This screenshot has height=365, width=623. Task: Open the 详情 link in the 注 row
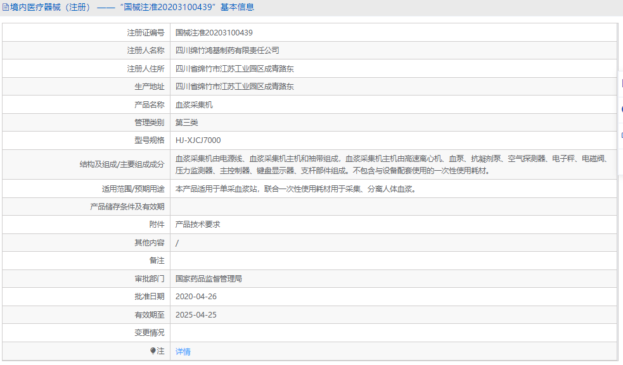[183, 352]
